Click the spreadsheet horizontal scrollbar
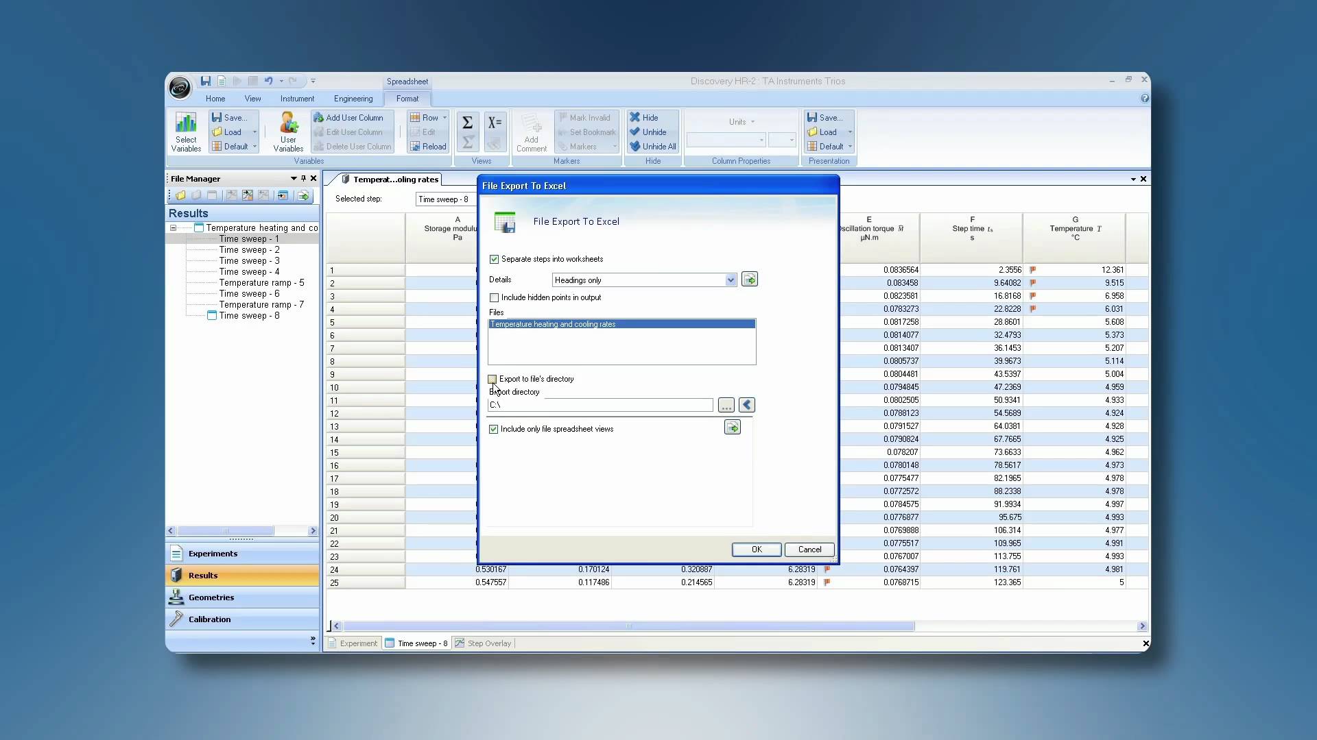Viewport: 1317px width, 740px height. pyautogui.click(x=628, y=626)
